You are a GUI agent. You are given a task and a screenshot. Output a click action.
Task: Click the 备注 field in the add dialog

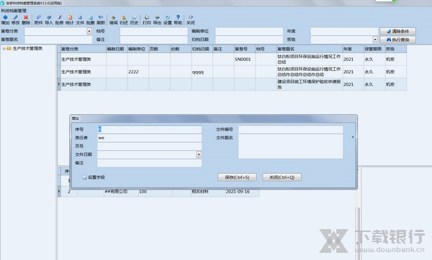point(150,163)
